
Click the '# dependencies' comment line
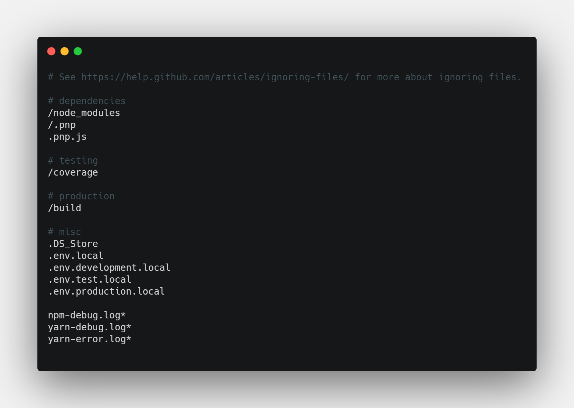tap(87, 101)
